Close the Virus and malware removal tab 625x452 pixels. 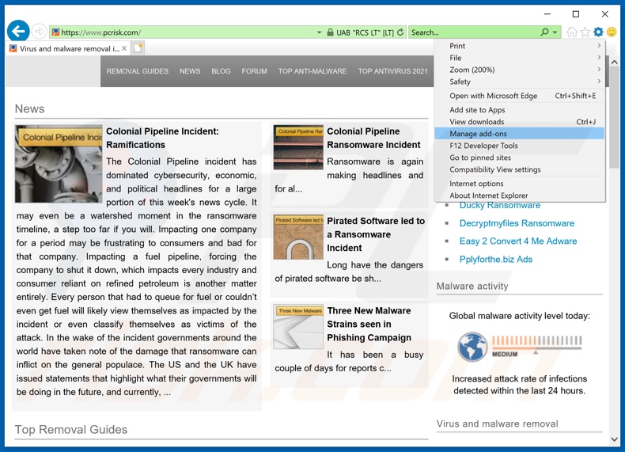pyautogui.click(x=124, y=48)
